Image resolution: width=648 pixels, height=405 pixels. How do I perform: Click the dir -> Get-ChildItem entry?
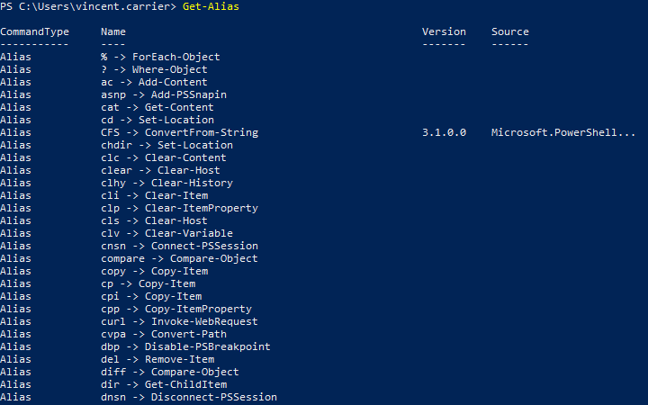click(x=164, y=385)
